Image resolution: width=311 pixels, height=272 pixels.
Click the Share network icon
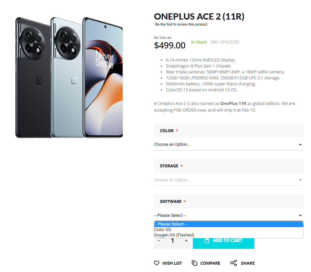[233, 263]
